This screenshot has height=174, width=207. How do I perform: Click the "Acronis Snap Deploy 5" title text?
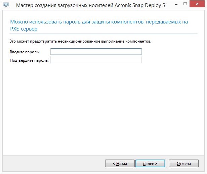pyautogui.click(x=140, y=5)
